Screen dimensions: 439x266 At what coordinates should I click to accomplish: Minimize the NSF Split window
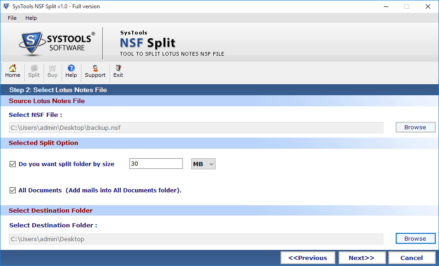tap(386, 6)
